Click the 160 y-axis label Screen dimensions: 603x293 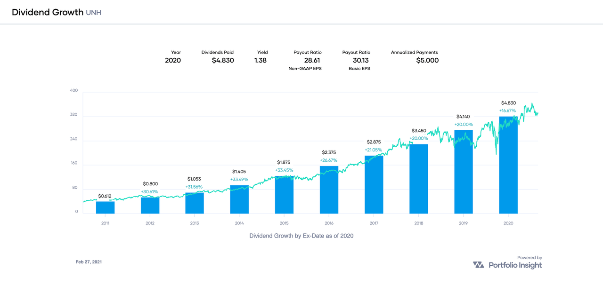(x=74, y=164)
